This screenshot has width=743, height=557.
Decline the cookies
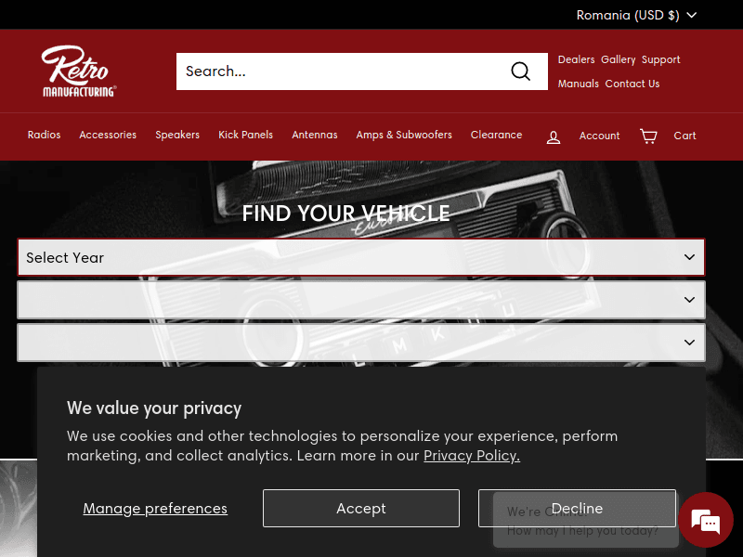[577, 509]
